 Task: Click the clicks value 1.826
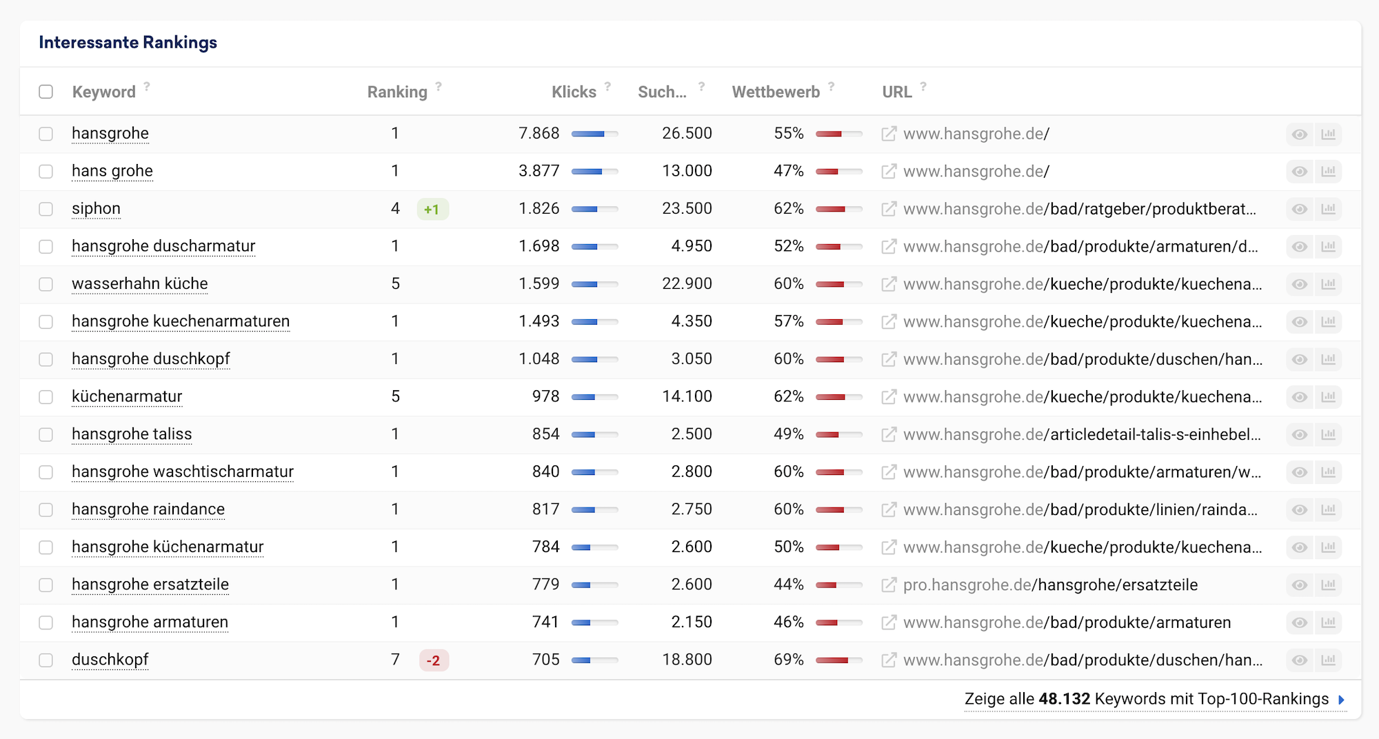tap(538, 209)
